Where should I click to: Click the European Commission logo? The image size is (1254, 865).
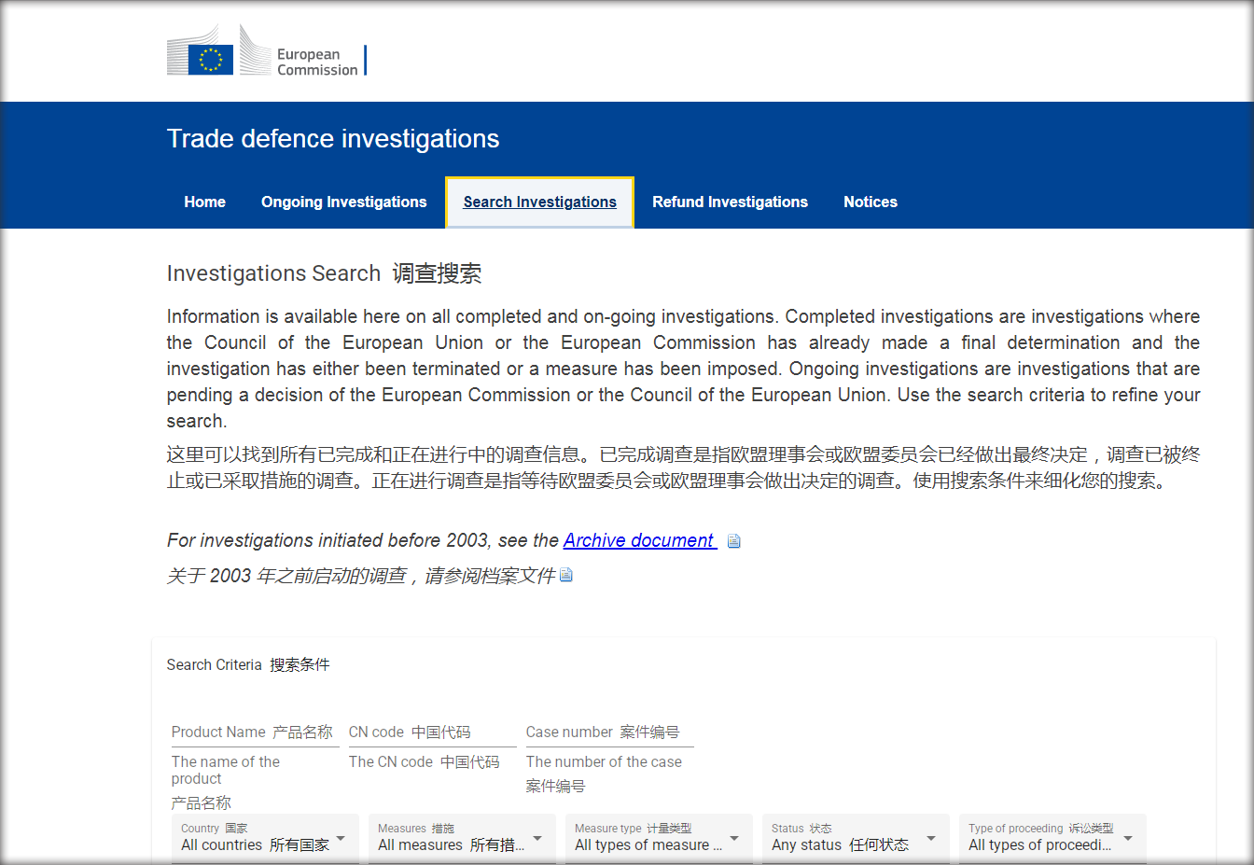coord(267,50)
